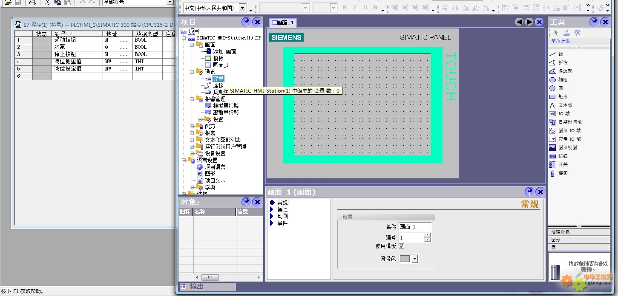Open the 图形 tool group

point(579,240)
